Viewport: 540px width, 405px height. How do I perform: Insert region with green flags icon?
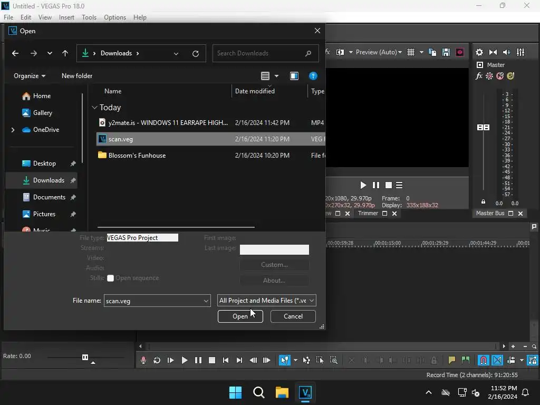pyautogui.click(x=465, y=360)
